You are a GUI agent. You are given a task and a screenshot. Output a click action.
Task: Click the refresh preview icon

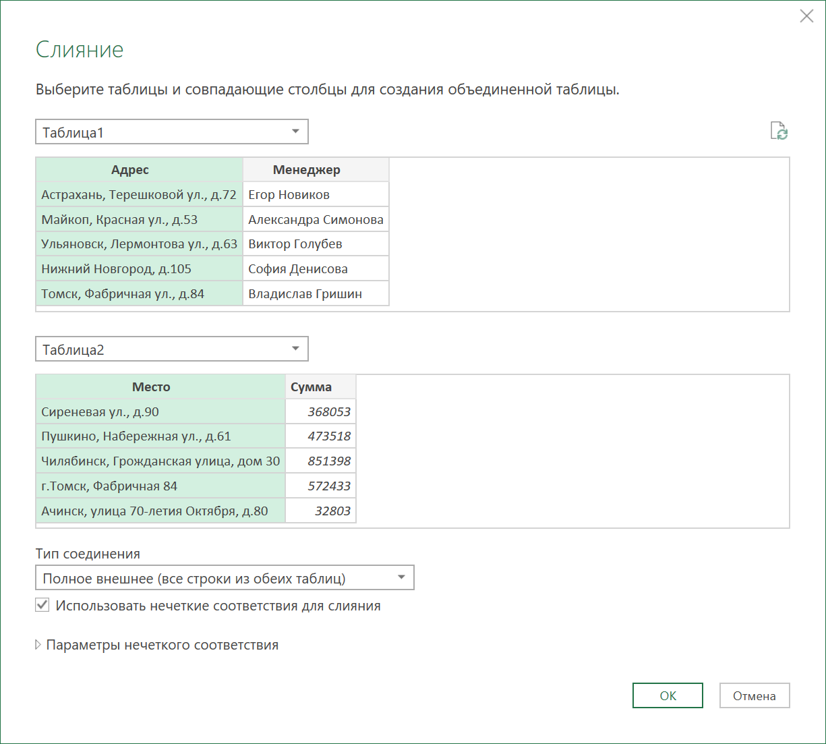pos(779,131)
